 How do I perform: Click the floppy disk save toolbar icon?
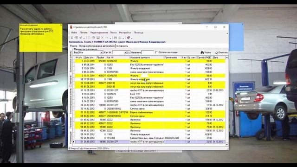click(98, 38)
